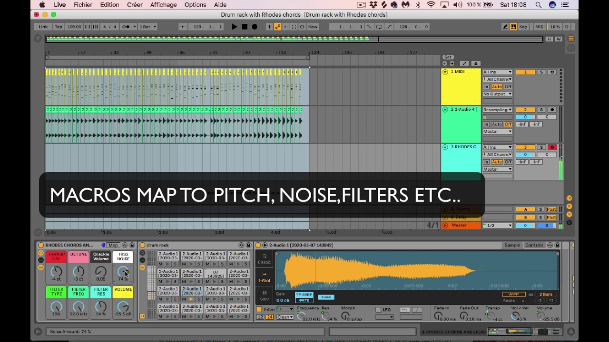Viewport: 609px width, 342px height.
Task: Click the MIDI map mode button
Action: [540, 27]
